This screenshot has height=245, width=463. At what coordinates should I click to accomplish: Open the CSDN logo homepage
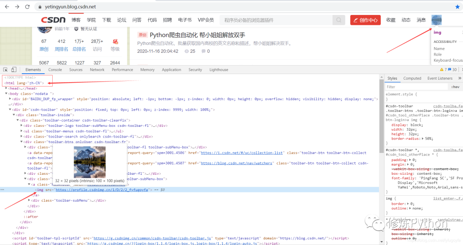pyautogui.click(x=53, y=20)
